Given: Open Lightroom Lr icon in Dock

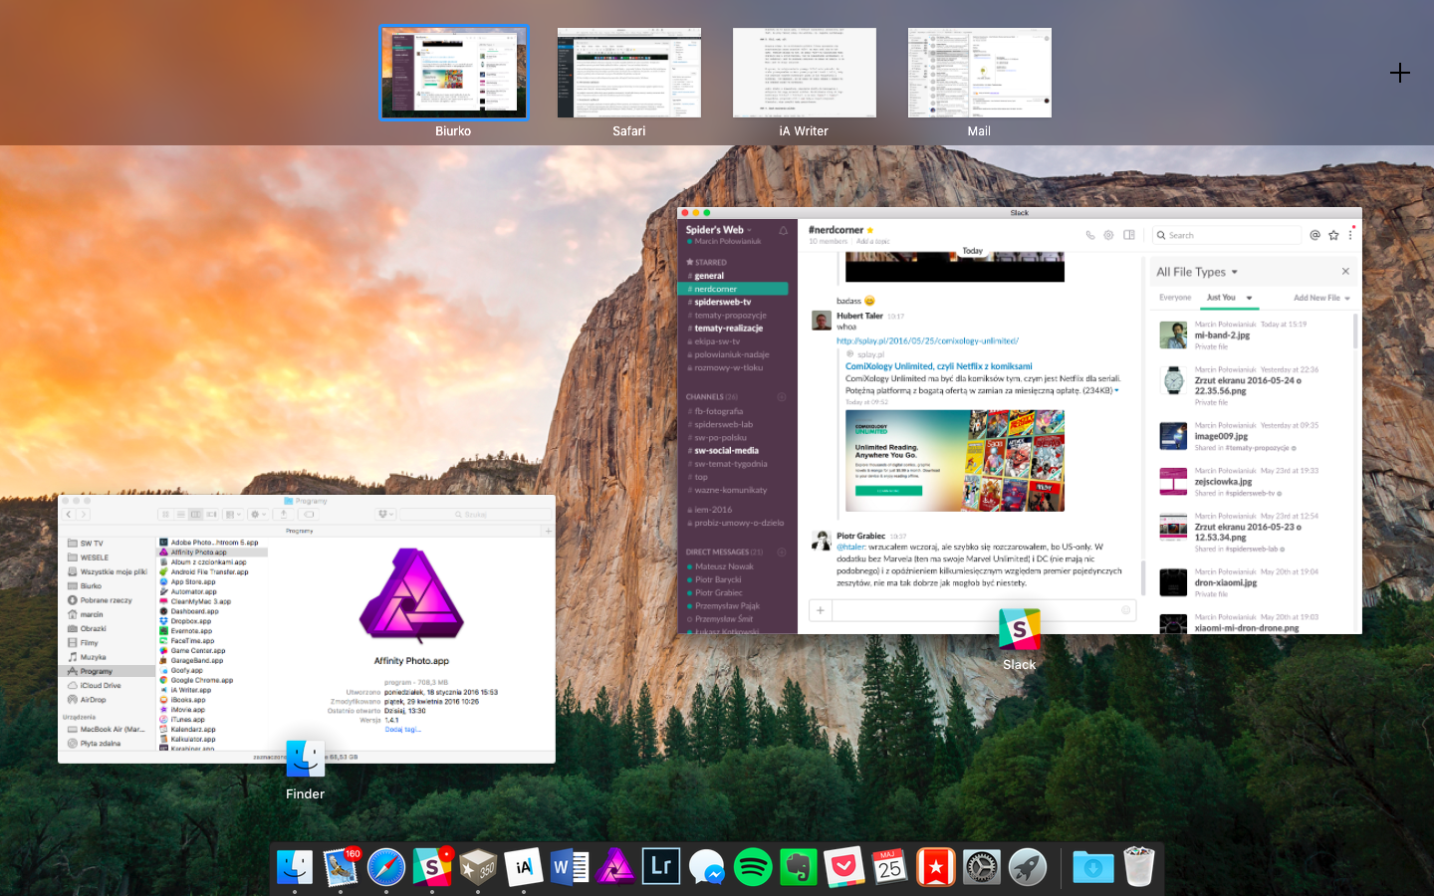Looking at the screenshot, I should point(661,867).
